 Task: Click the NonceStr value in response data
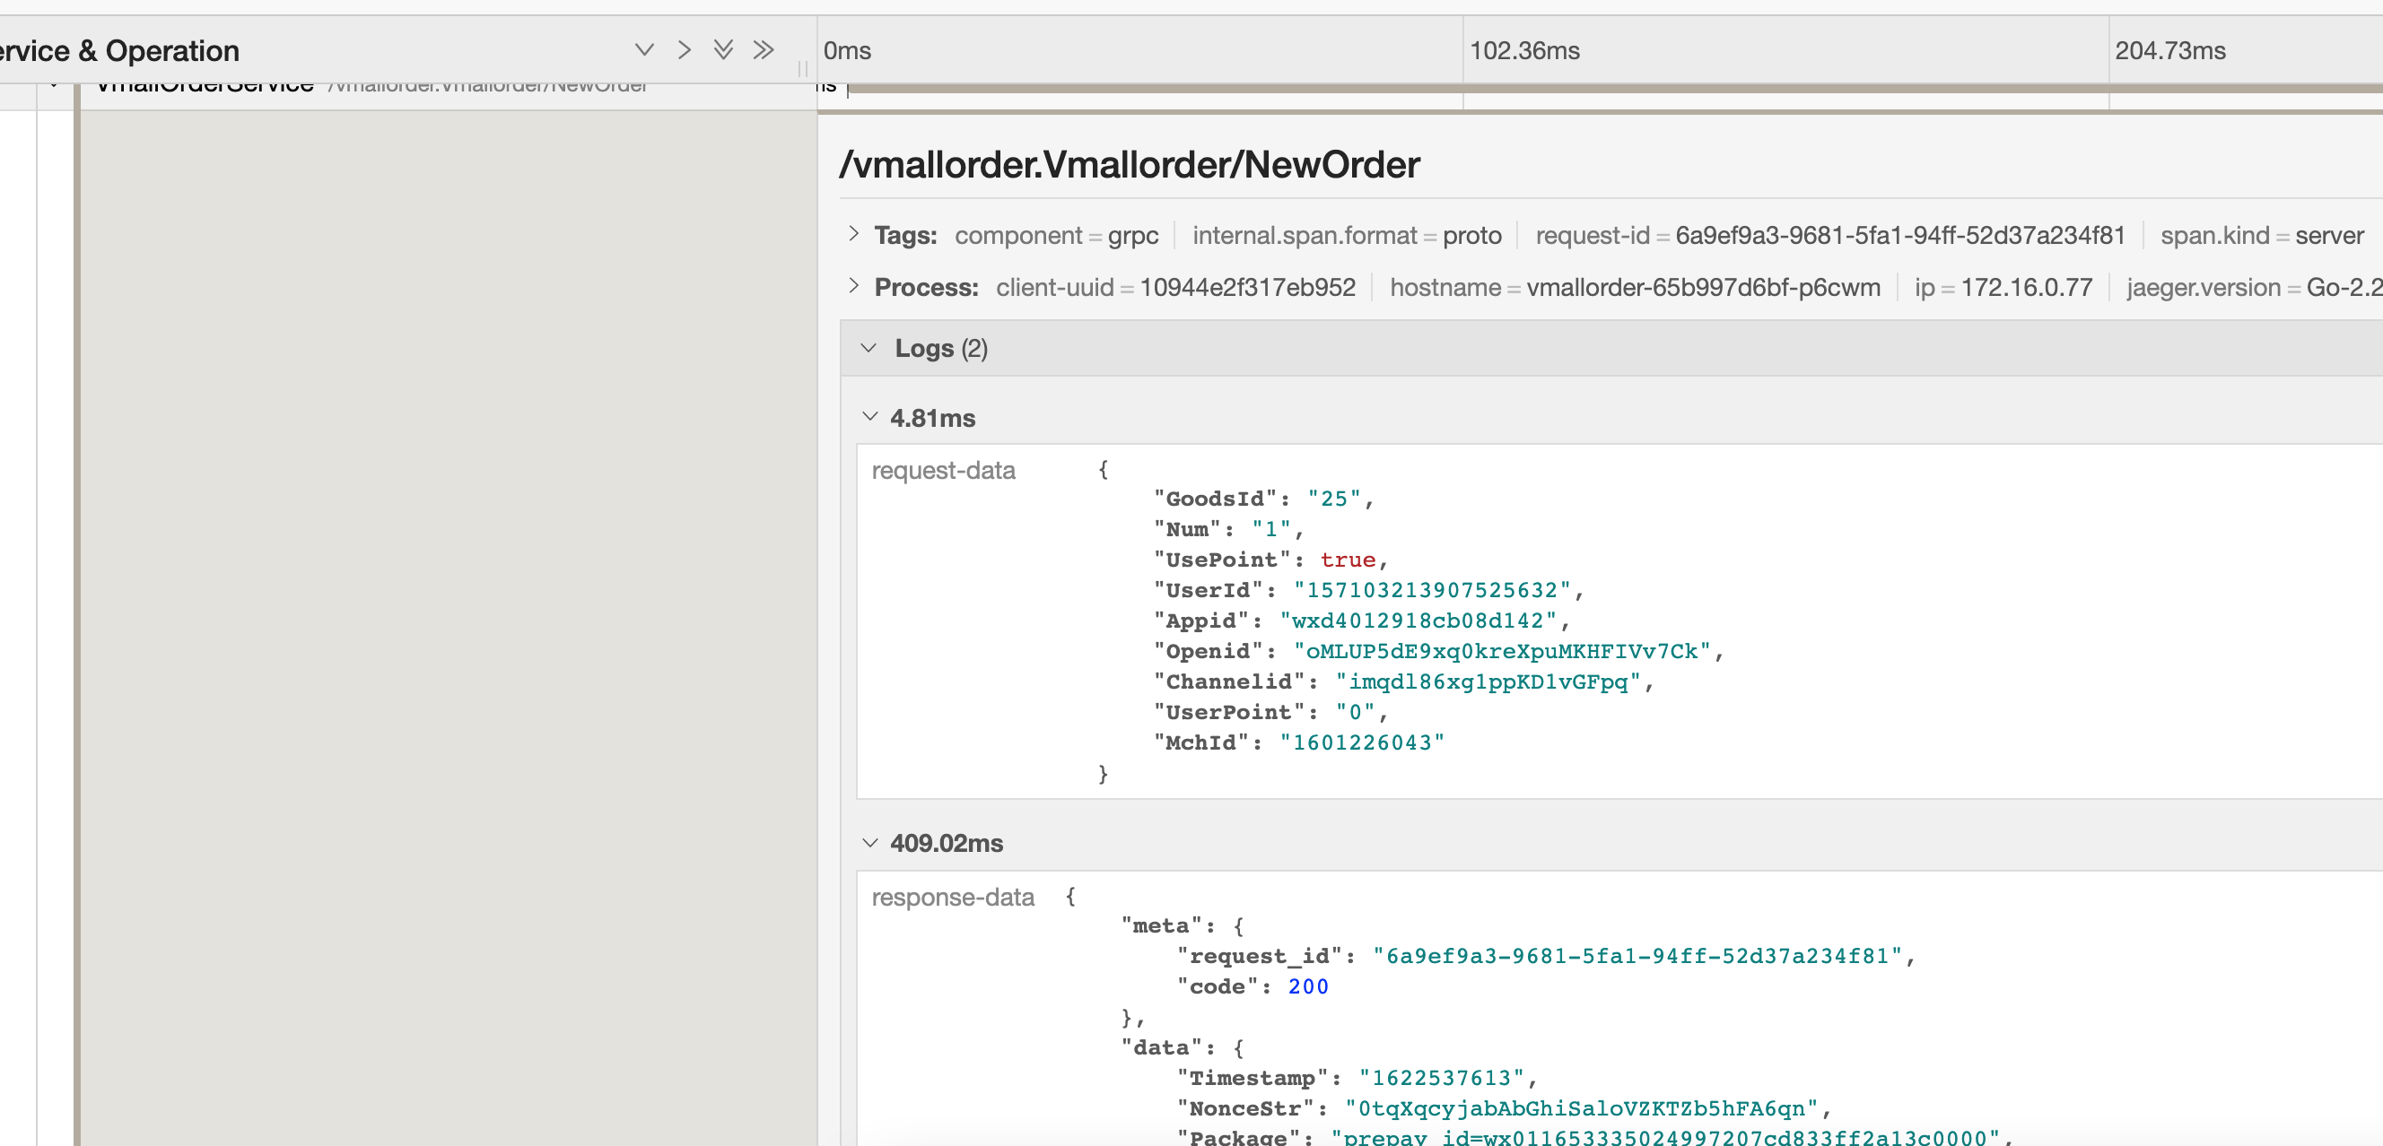1582,1109
